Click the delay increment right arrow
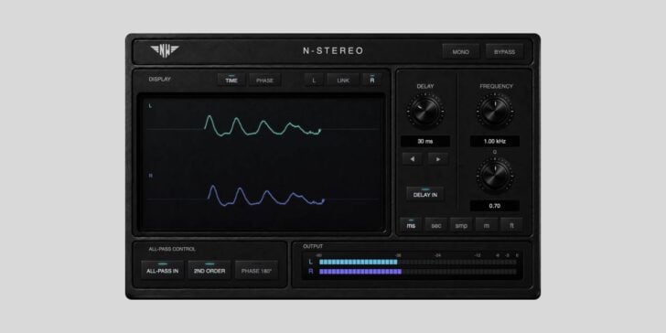The height and width of the screenshot is (333, 666). point(438,159)
